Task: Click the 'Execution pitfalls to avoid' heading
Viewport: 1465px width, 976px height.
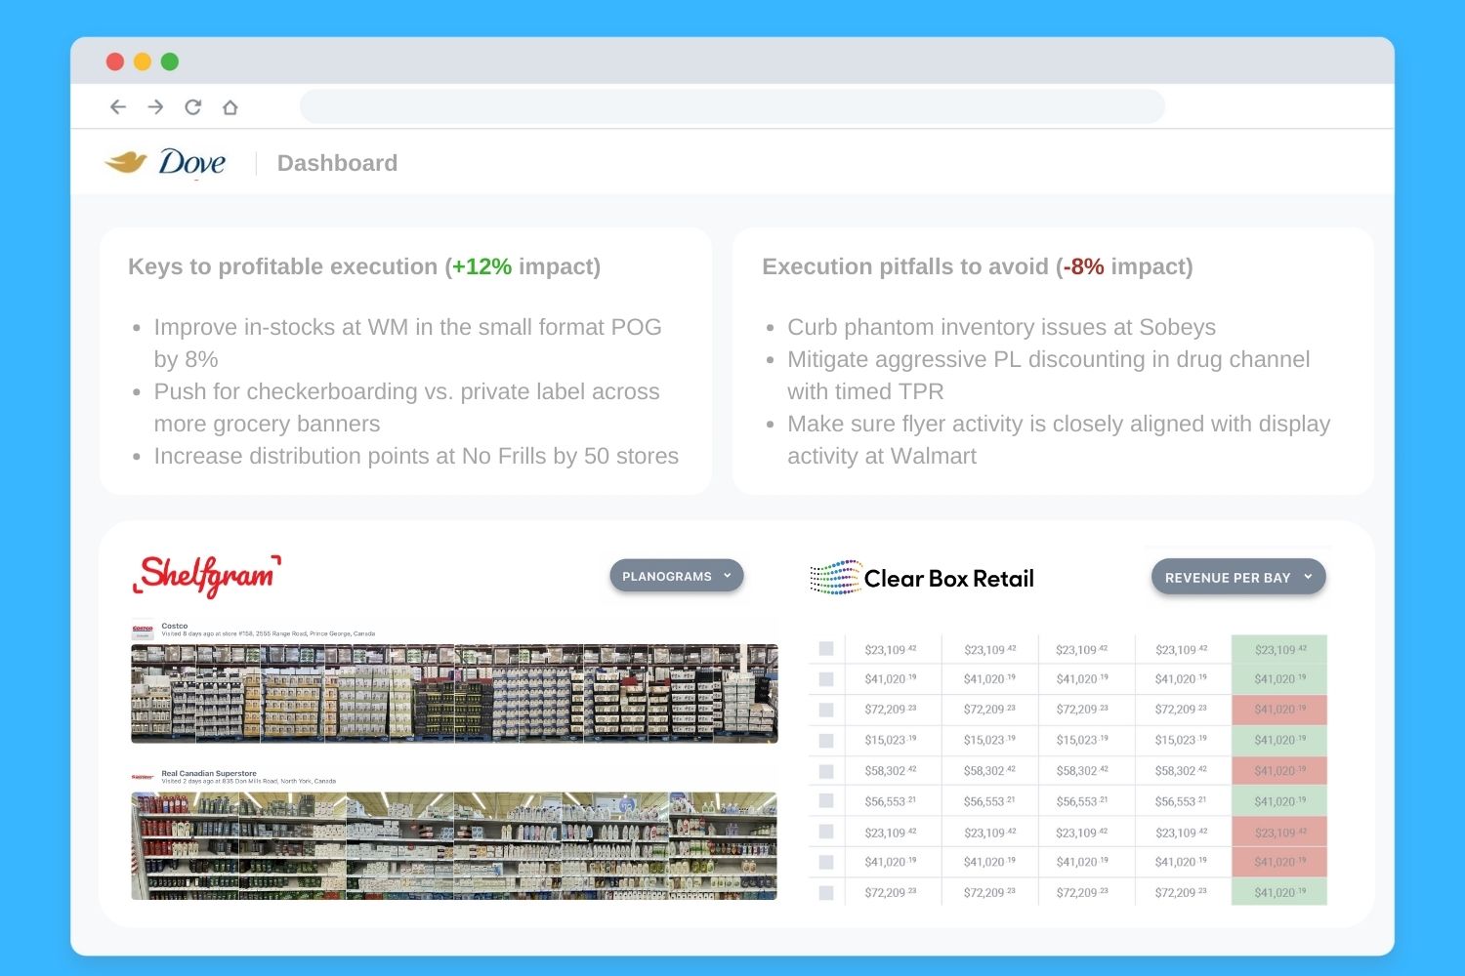Action: pyautogui.click(x=978, y=266)
